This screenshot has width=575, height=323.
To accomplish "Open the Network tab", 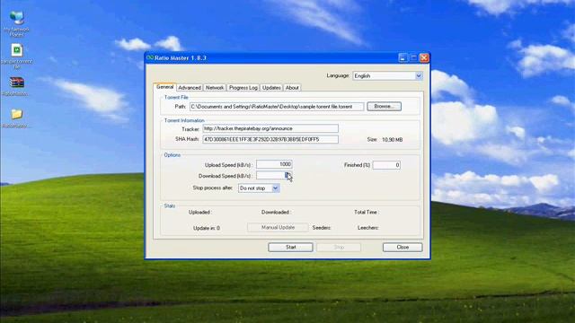I will pyautogui.click(x=215, y=88).
